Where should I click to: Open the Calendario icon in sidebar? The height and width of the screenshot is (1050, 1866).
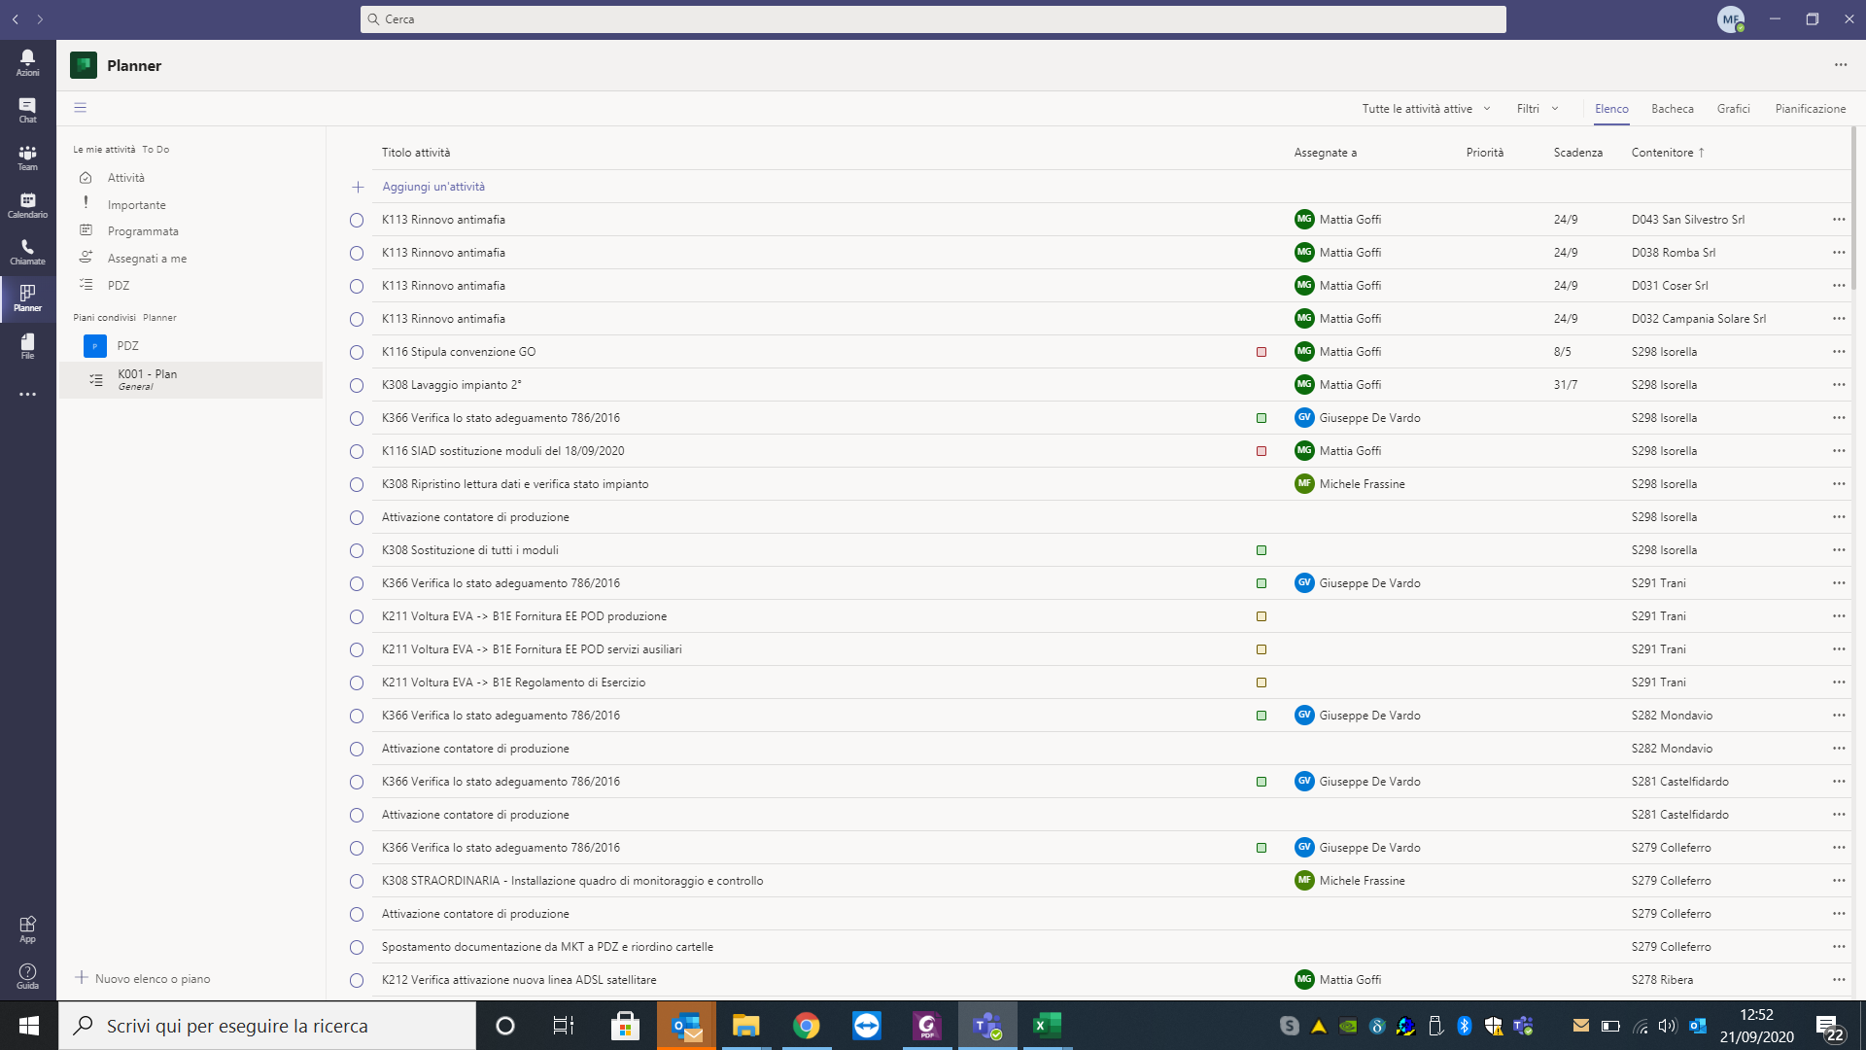point(27,204)
